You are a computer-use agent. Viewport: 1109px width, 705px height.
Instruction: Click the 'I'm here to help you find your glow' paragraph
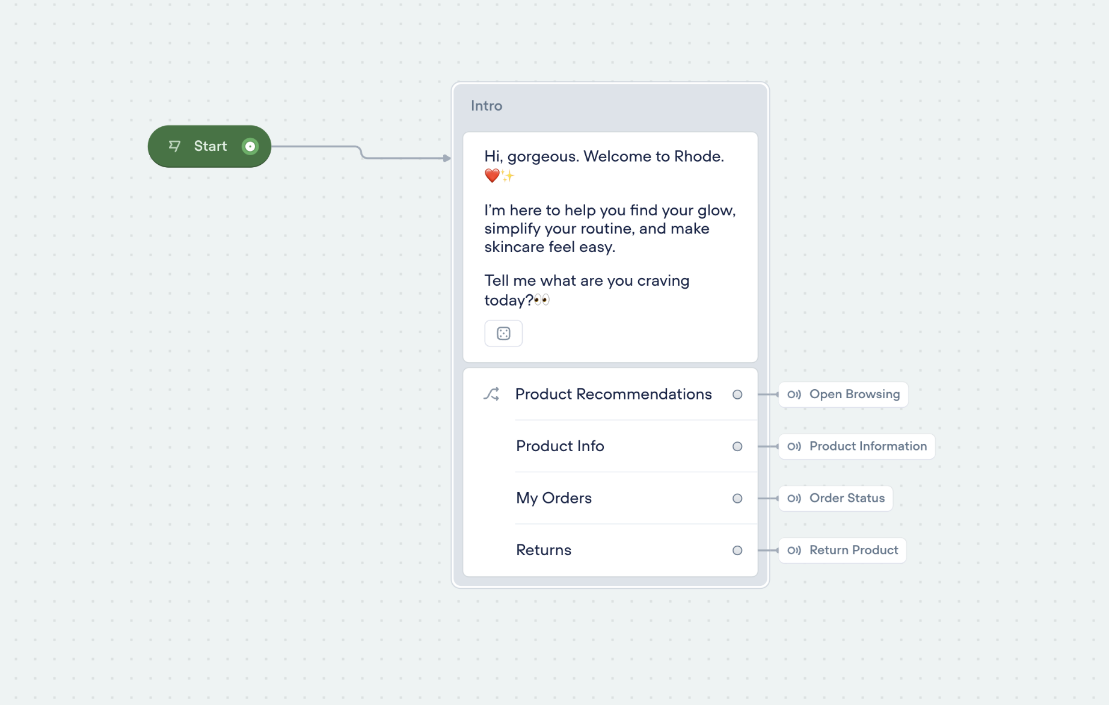coord(610,229)
